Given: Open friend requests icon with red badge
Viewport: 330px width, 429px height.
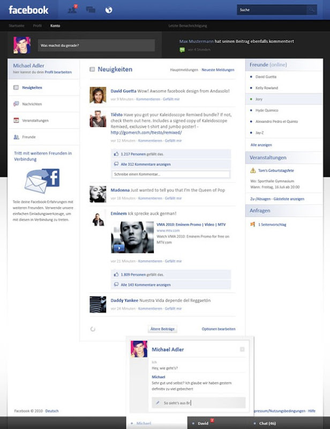Looking at the screenshot, I should [x=72, y=9].
